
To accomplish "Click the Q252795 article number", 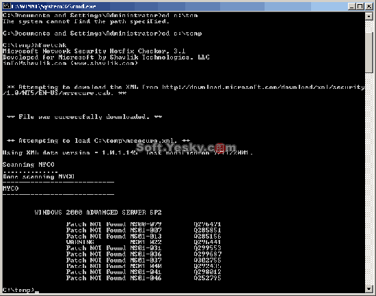I will click(207, 278).
